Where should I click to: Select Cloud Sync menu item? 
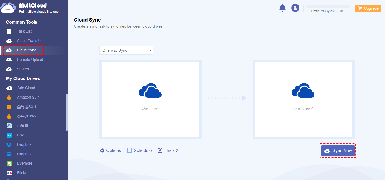(x=26, y=50)
